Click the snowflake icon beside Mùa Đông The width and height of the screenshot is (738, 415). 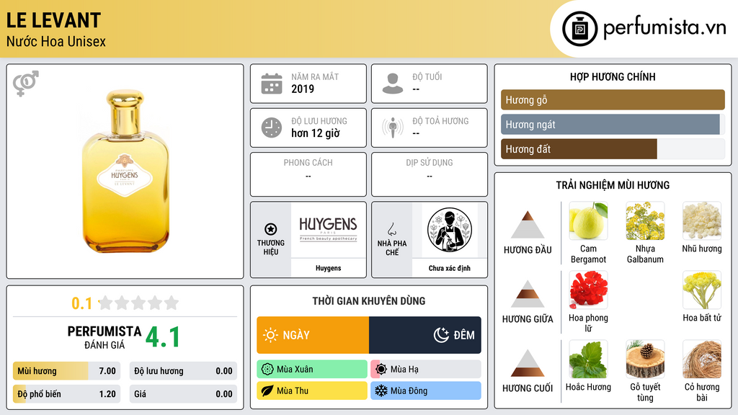381,391
